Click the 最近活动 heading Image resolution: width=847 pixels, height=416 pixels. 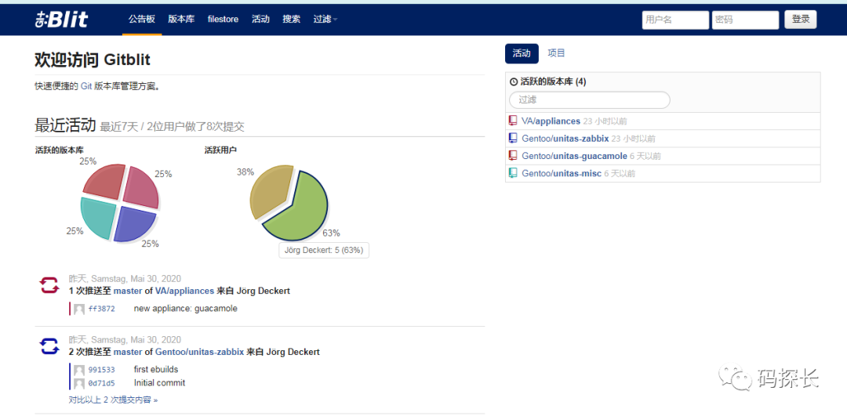pyautogui.click(x=65, y=125)
